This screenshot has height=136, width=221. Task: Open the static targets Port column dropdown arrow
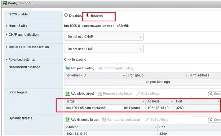tap(218, 101)
